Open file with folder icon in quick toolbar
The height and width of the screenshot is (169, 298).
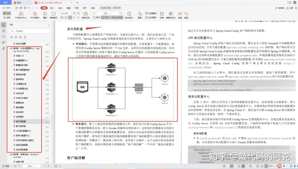pos(17,8)
